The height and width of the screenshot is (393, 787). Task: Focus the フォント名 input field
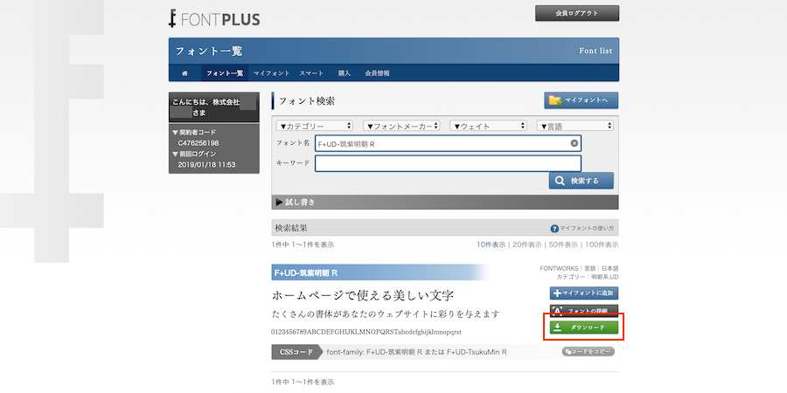click(x=448, y=143)
